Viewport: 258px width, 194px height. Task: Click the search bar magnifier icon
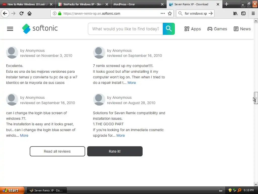point(180,14)
